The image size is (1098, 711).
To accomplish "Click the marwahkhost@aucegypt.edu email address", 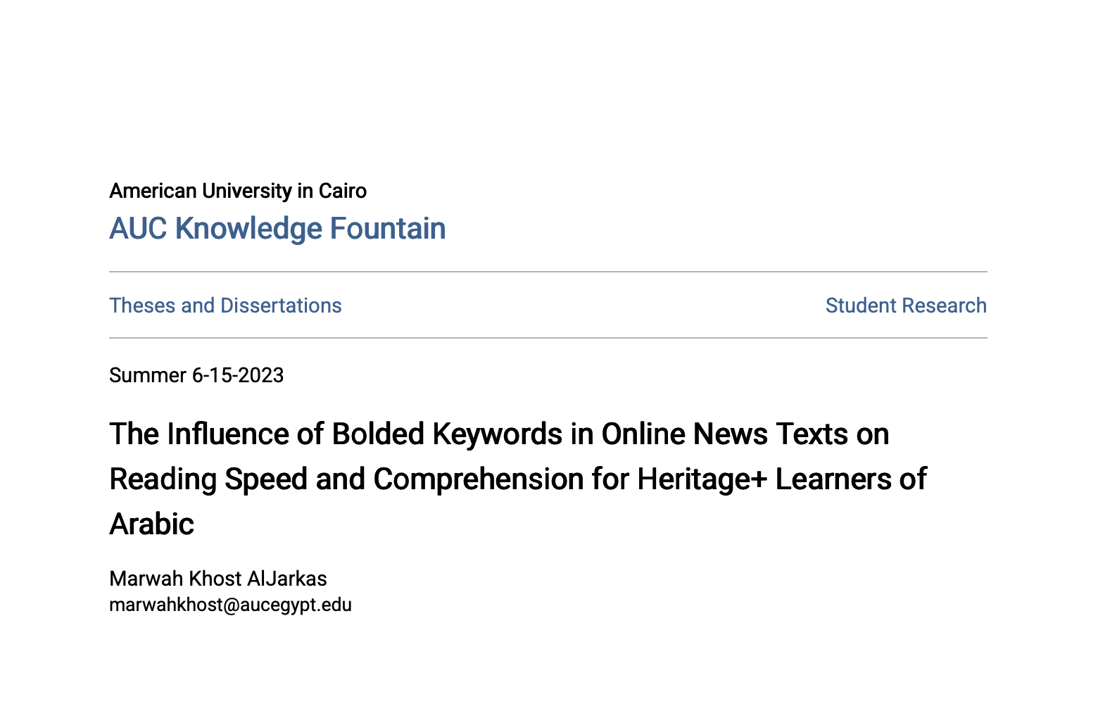I will tap(230, 605).
